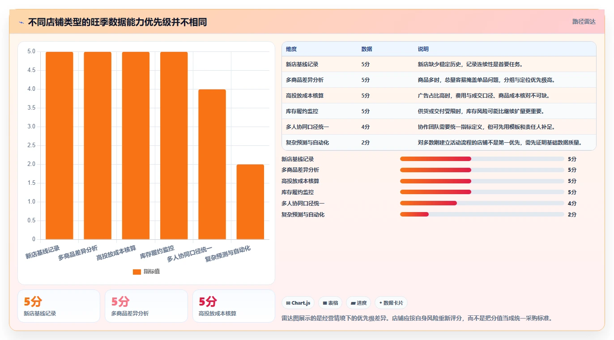Click the 多人协同口径统一 x-axis label
614x340 pixels.
tap(190, 254)
